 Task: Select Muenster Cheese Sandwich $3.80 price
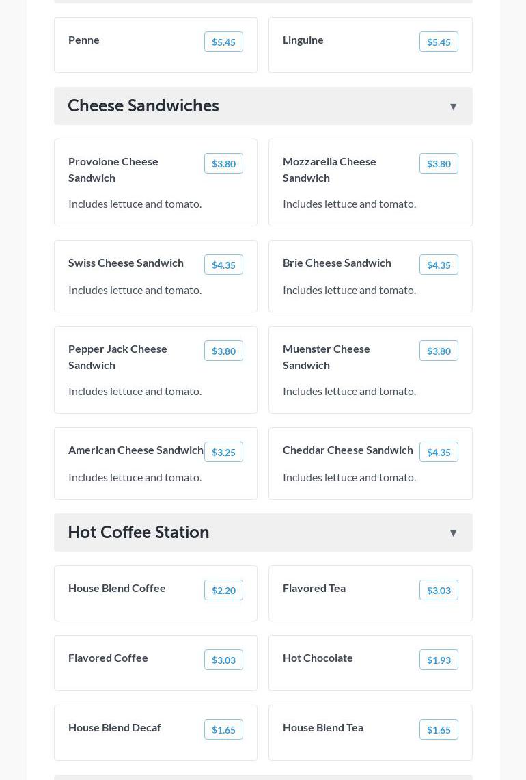point(439,351)
